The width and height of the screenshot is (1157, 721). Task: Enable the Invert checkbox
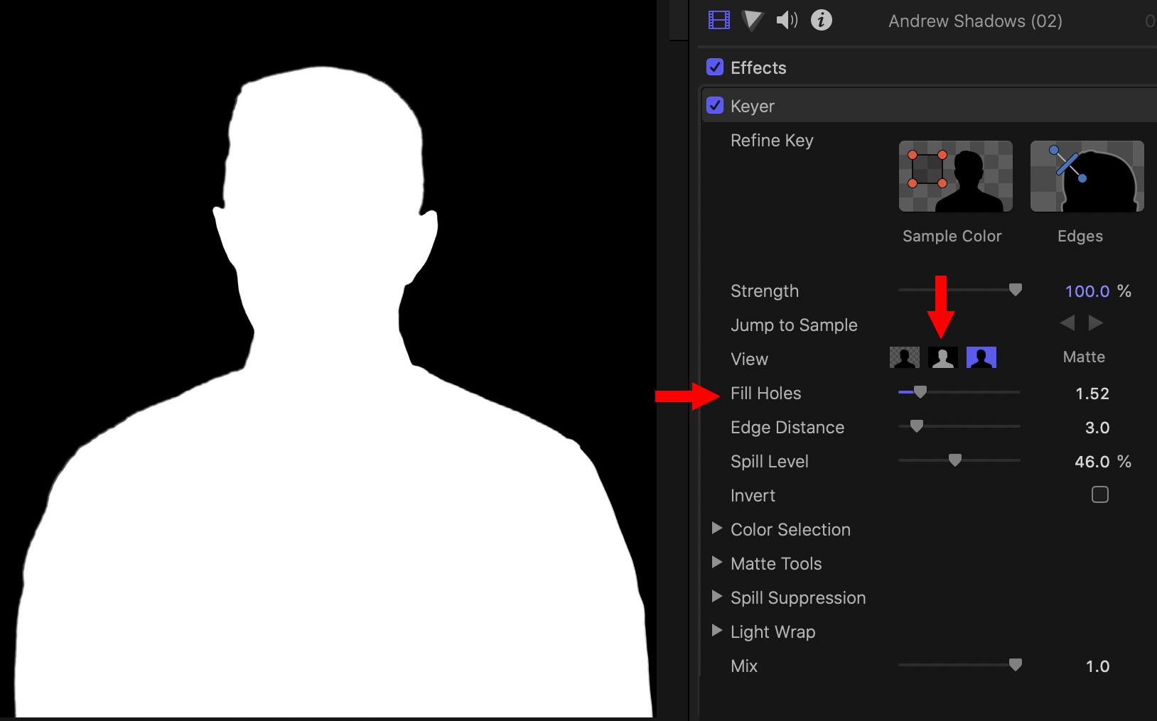[1099, 494]
